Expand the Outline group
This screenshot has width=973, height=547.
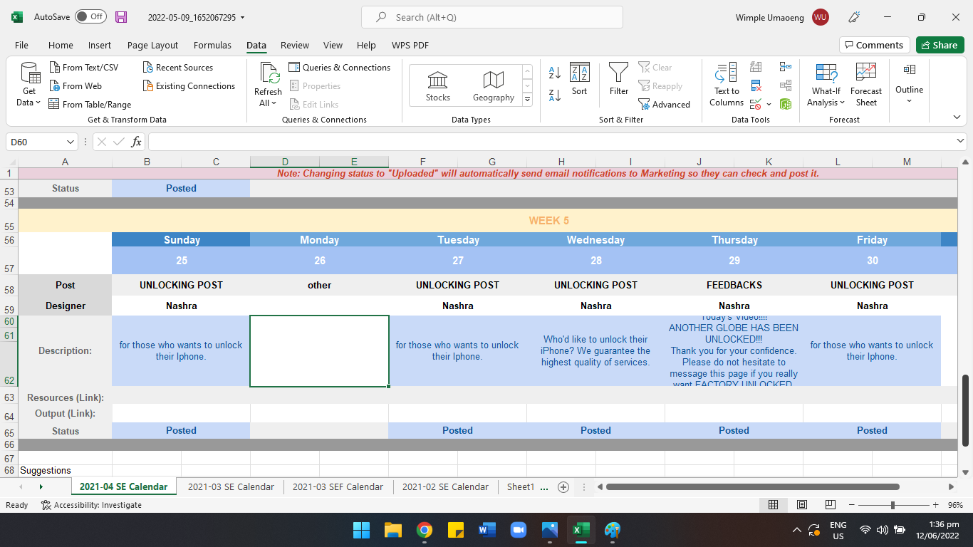click(x=909, y=83)
